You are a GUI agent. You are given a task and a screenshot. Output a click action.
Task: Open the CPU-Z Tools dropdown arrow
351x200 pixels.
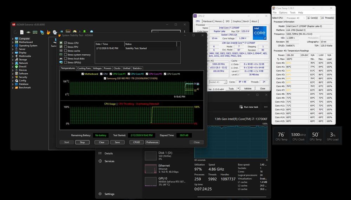[x=238, y=88]
